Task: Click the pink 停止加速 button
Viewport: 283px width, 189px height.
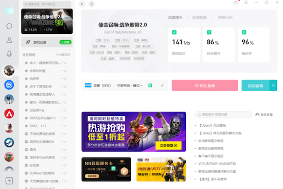Action: coord(205,85)
